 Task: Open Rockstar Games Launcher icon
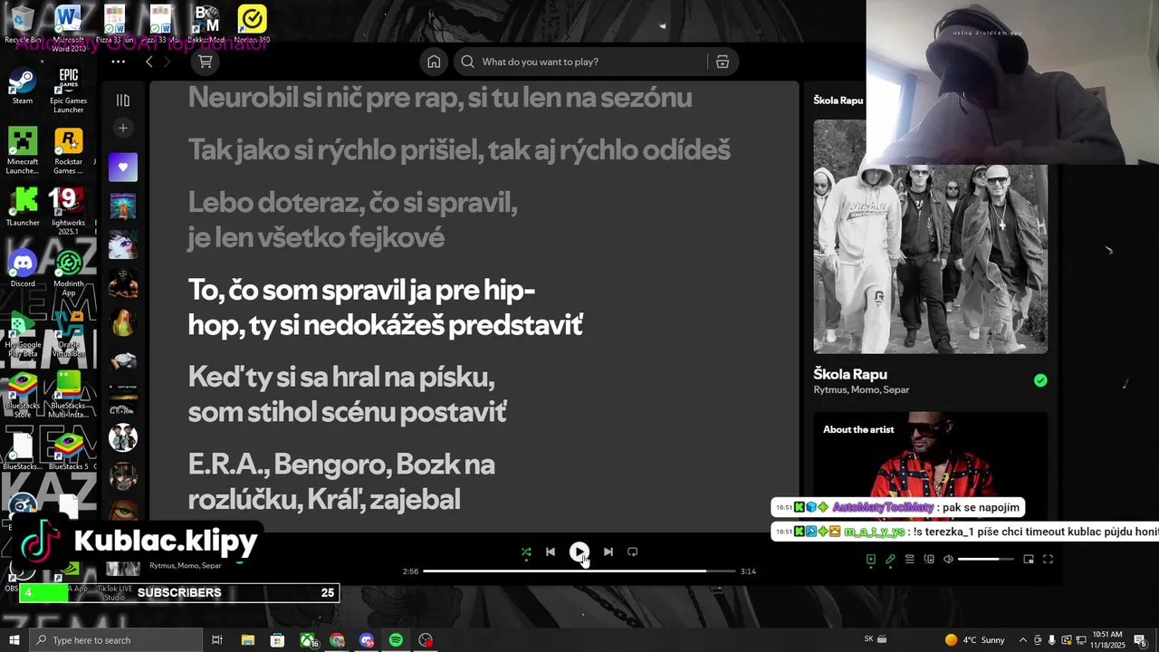(69, 150)
